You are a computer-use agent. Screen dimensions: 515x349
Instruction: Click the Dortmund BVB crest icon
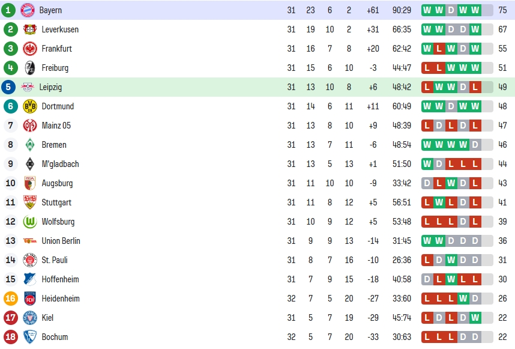point(30,106)
